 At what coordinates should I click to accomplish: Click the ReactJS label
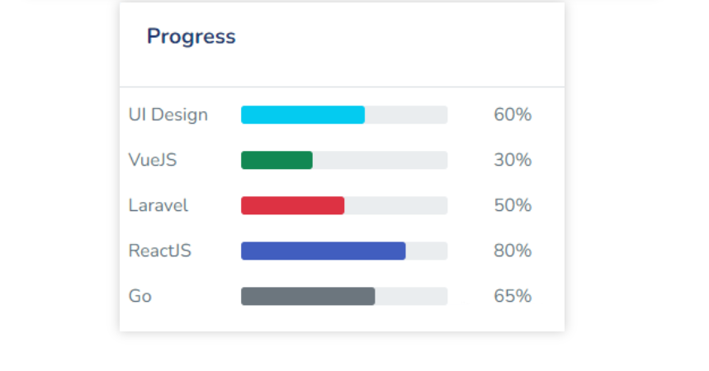pos(160,251)
